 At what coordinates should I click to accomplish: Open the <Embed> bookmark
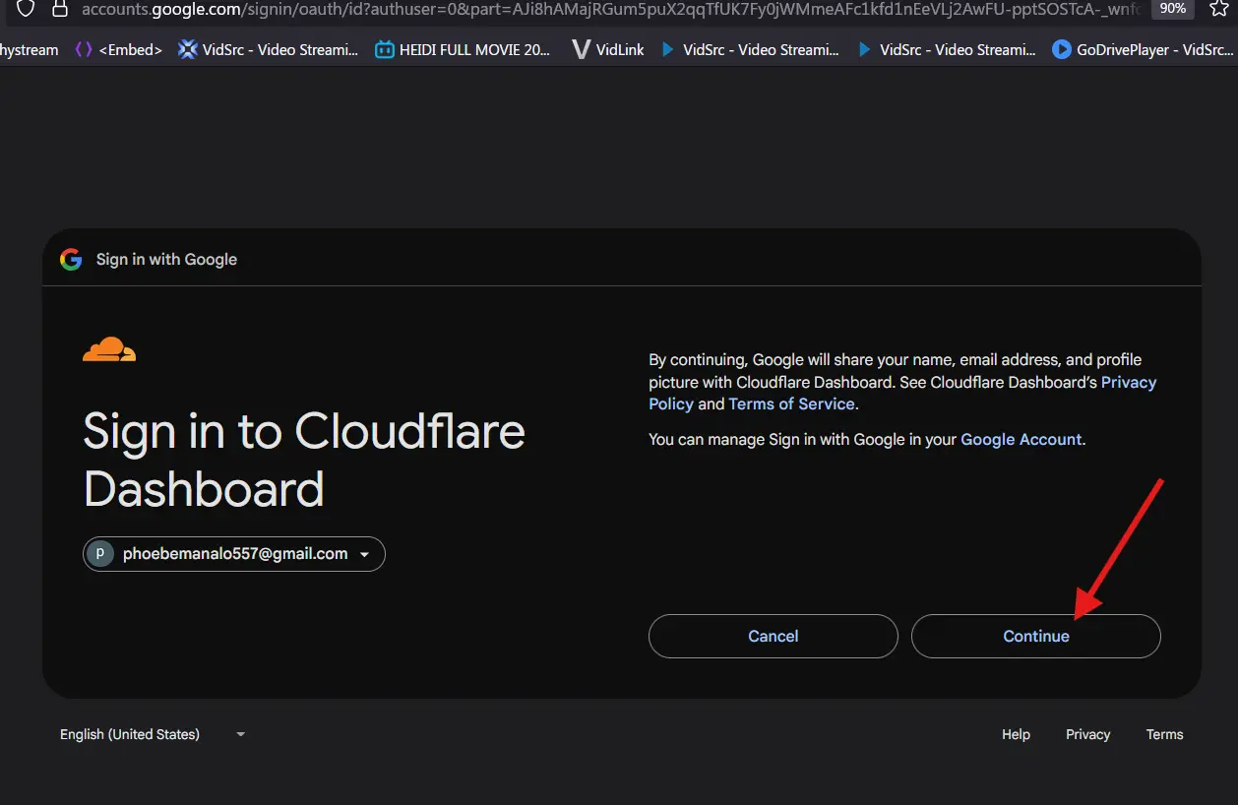tap(119, 49)
